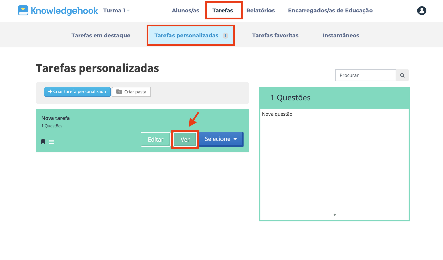This screenshot has width=443, height=260.
Task: Open the Turma 1 class dropdown
Action: [x=116, y=11]
